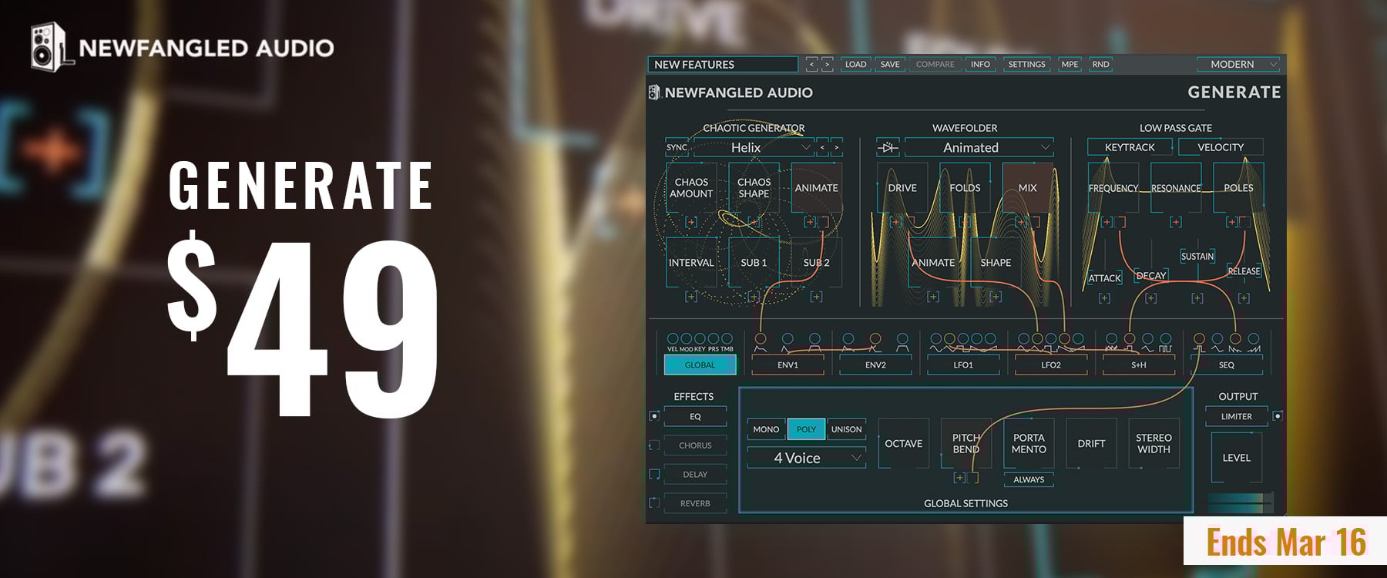
Task: Select POLY voice mode
Action: coord(806,429)
